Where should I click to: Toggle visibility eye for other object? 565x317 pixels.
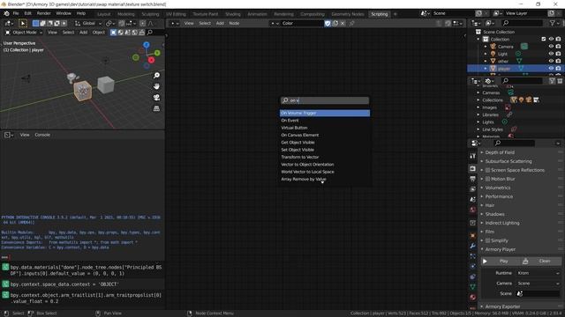coord(551,61)
